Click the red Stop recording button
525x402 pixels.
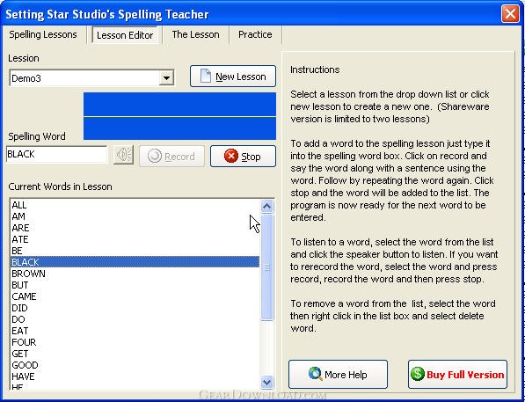(243, 156)
